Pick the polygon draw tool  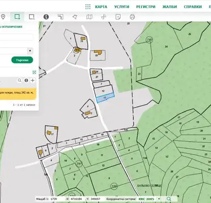pos(75,17)
